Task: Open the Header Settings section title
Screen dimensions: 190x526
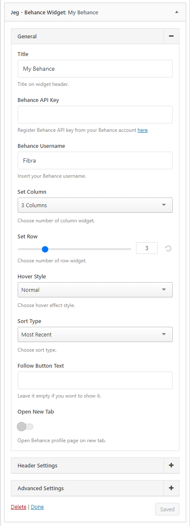Action: [37, 465]
